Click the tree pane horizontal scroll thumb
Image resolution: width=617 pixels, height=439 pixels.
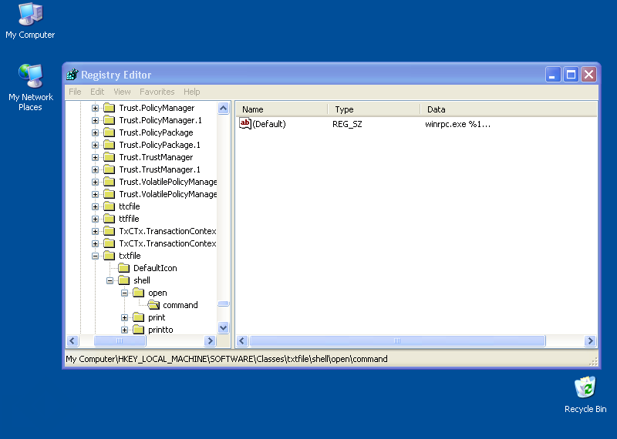120,340
